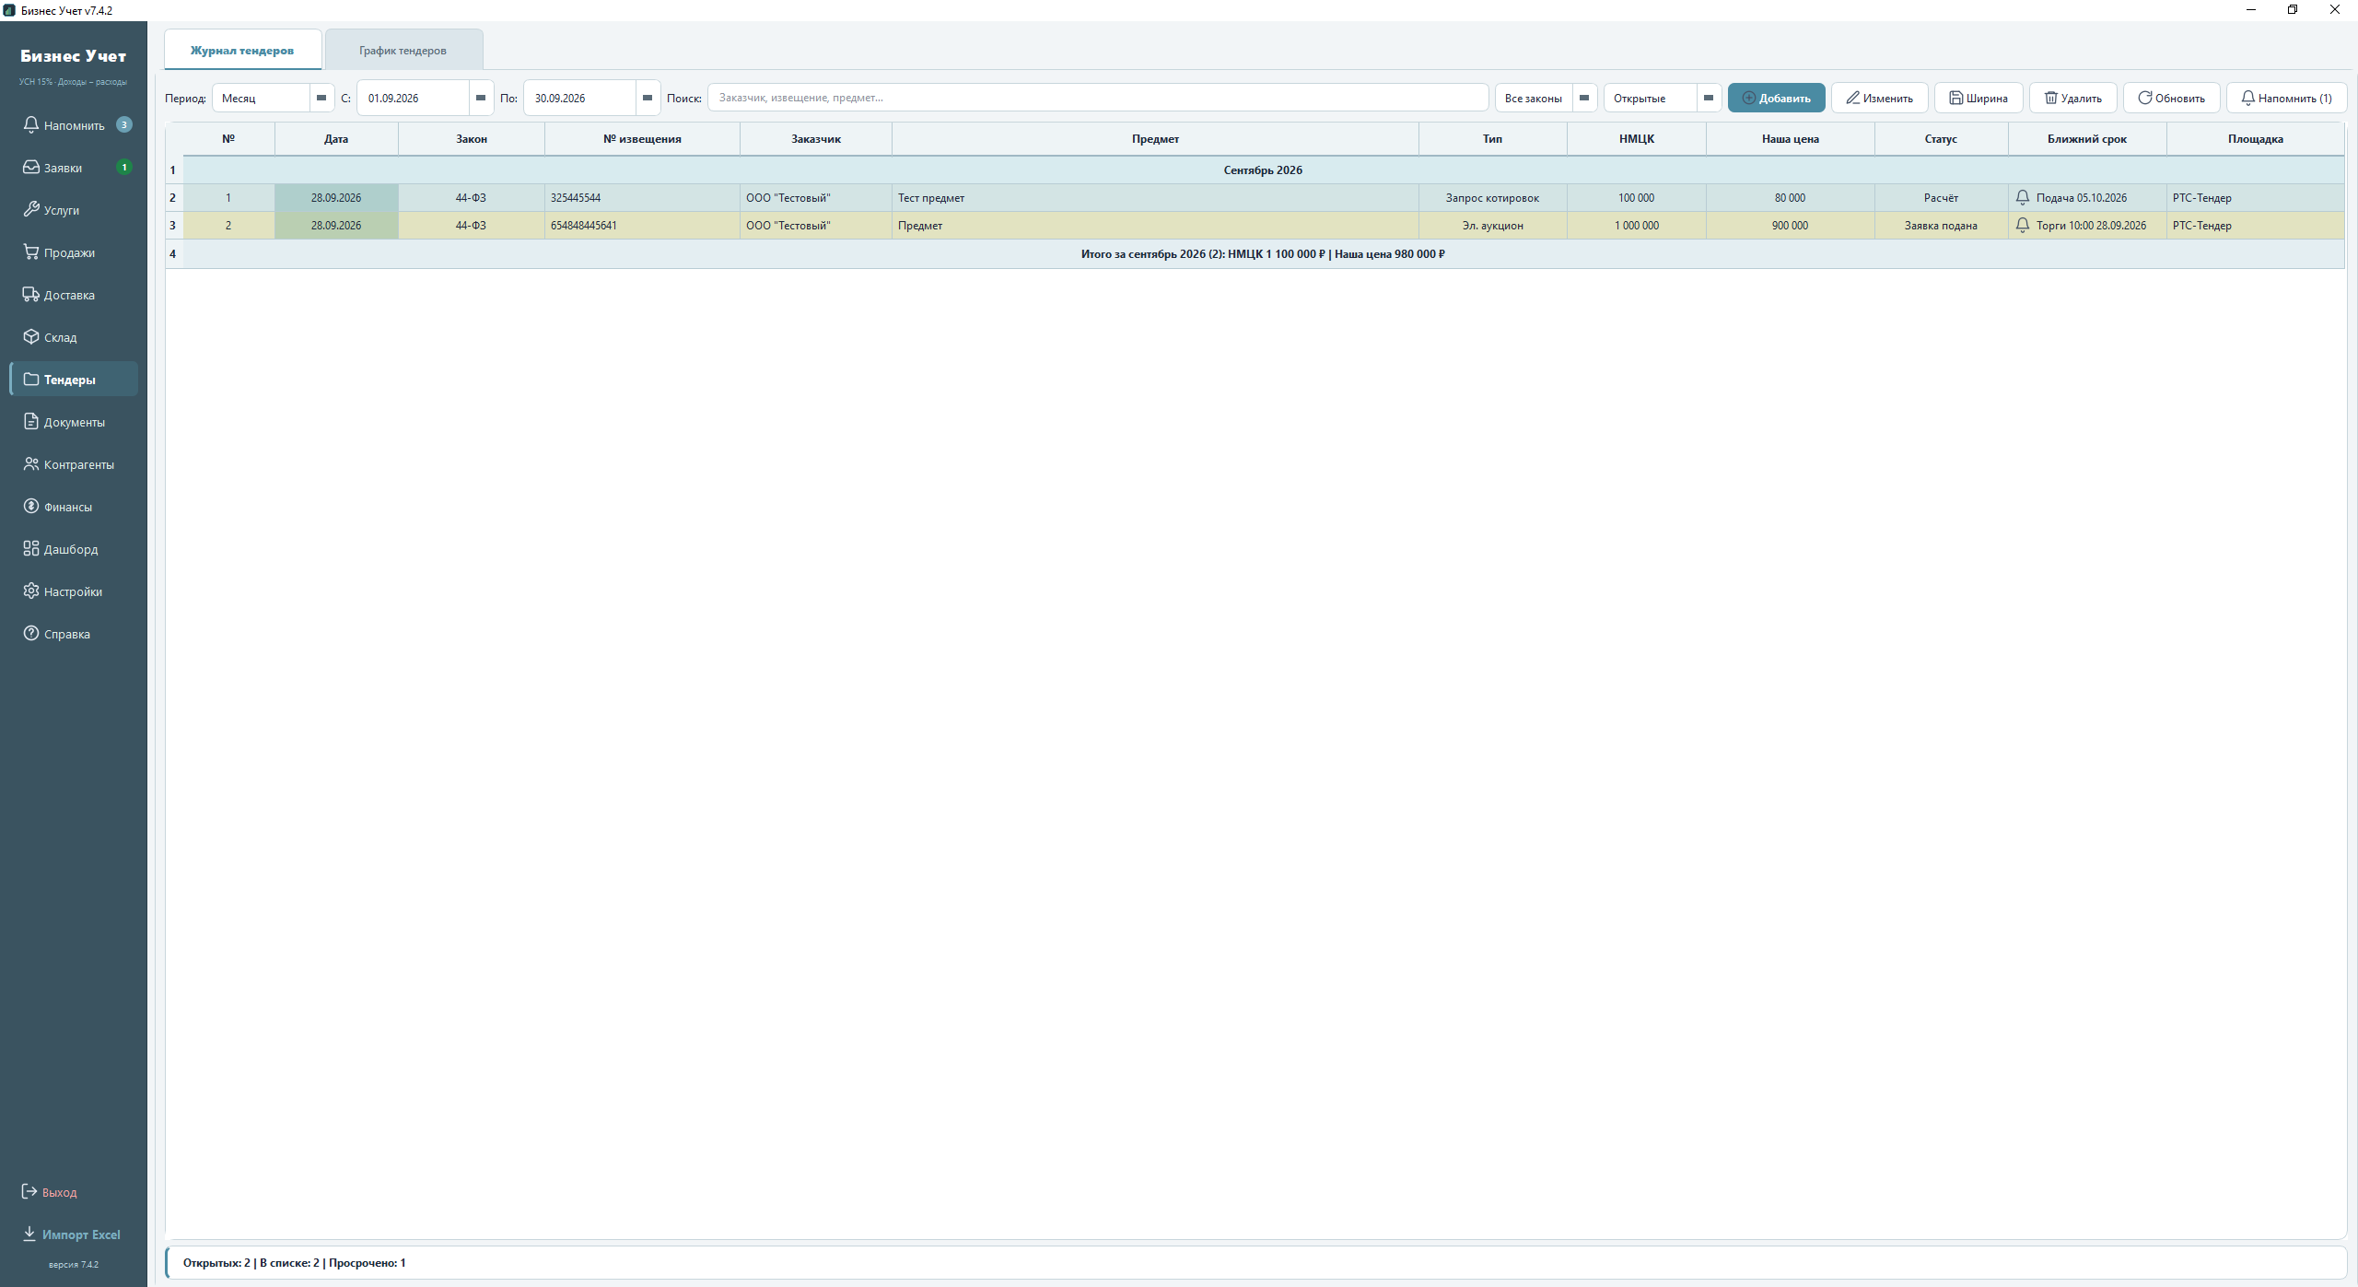Sort by the НМЦК column header

click(1636, 139)
